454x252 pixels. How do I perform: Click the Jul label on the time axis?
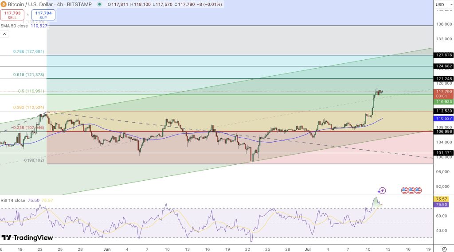click(307, 249)
